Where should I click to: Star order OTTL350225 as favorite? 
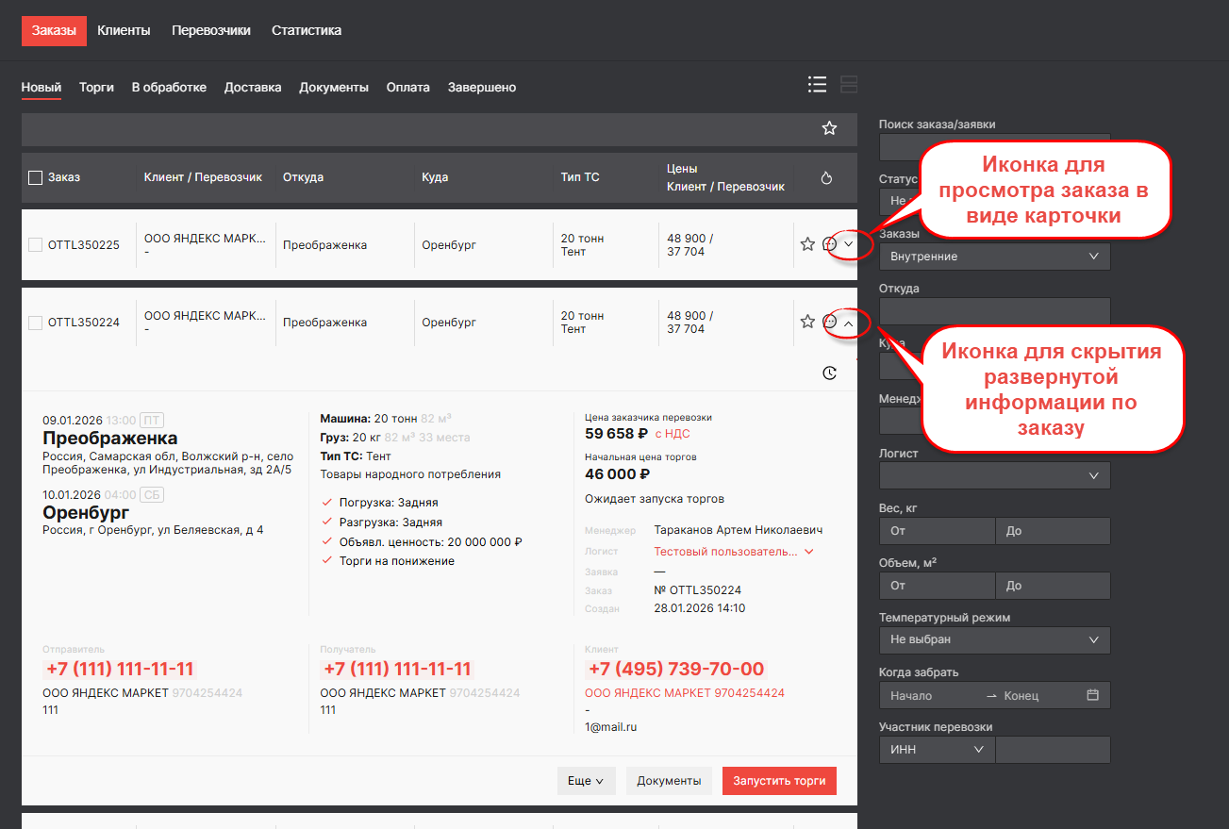click(807, 244)
